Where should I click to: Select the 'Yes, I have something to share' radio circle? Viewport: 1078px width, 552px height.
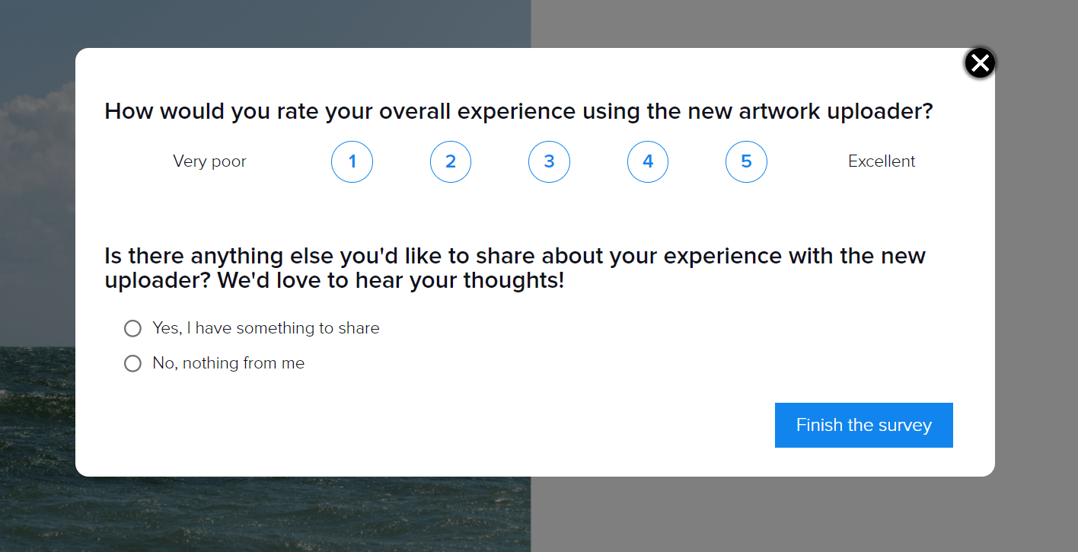(x=132, y=328)
